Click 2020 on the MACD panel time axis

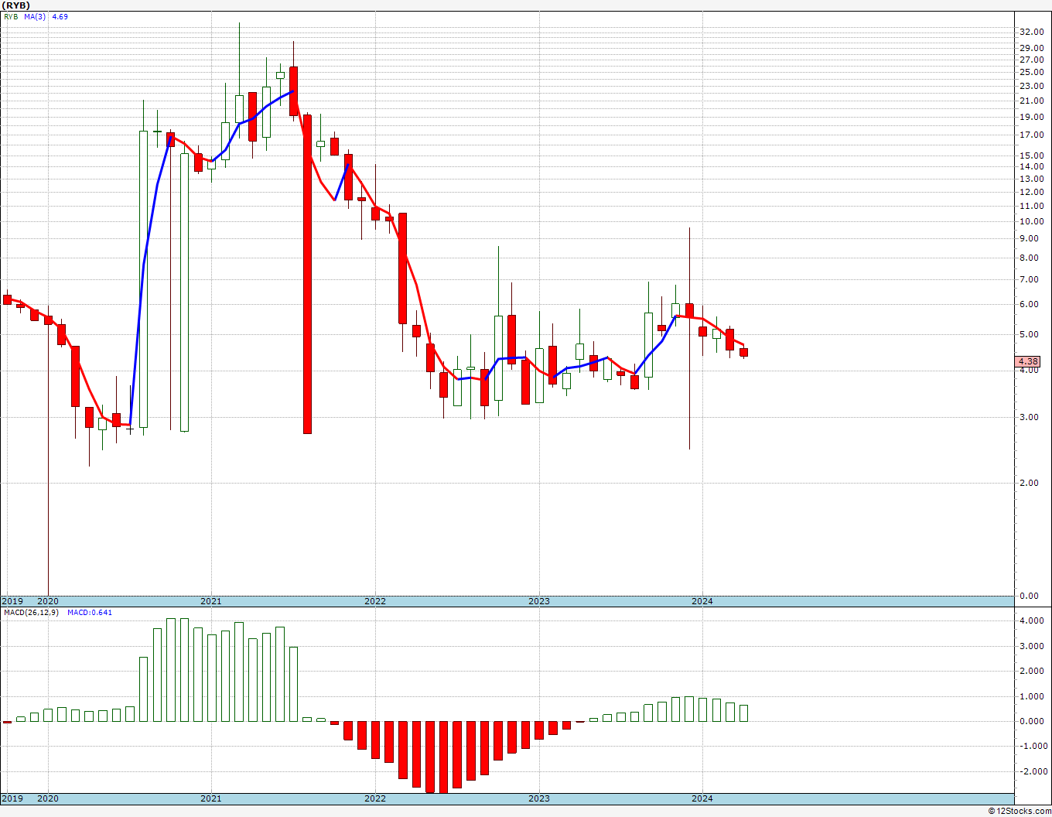(x=48, y=798)
